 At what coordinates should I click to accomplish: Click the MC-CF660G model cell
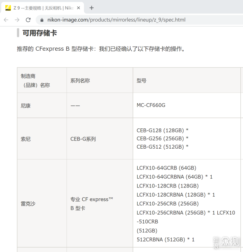click(187, 105)
